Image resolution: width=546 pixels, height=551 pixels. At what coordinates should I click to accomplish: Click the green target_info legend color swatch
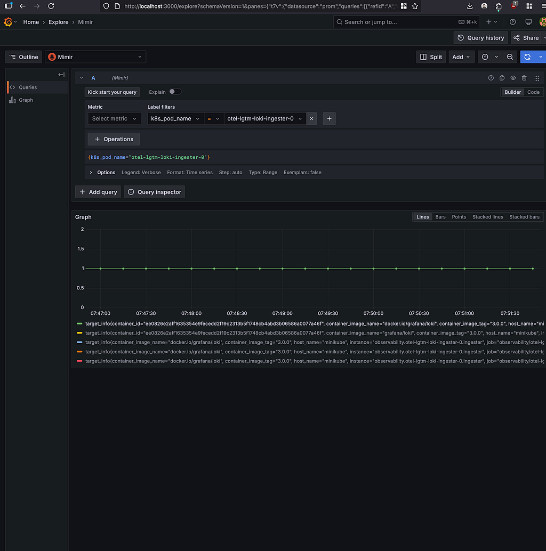click(x=79, y=323)
